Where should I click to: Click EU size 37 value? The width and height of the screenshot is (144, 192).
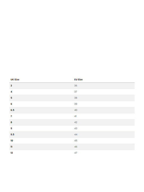[75, 92]
